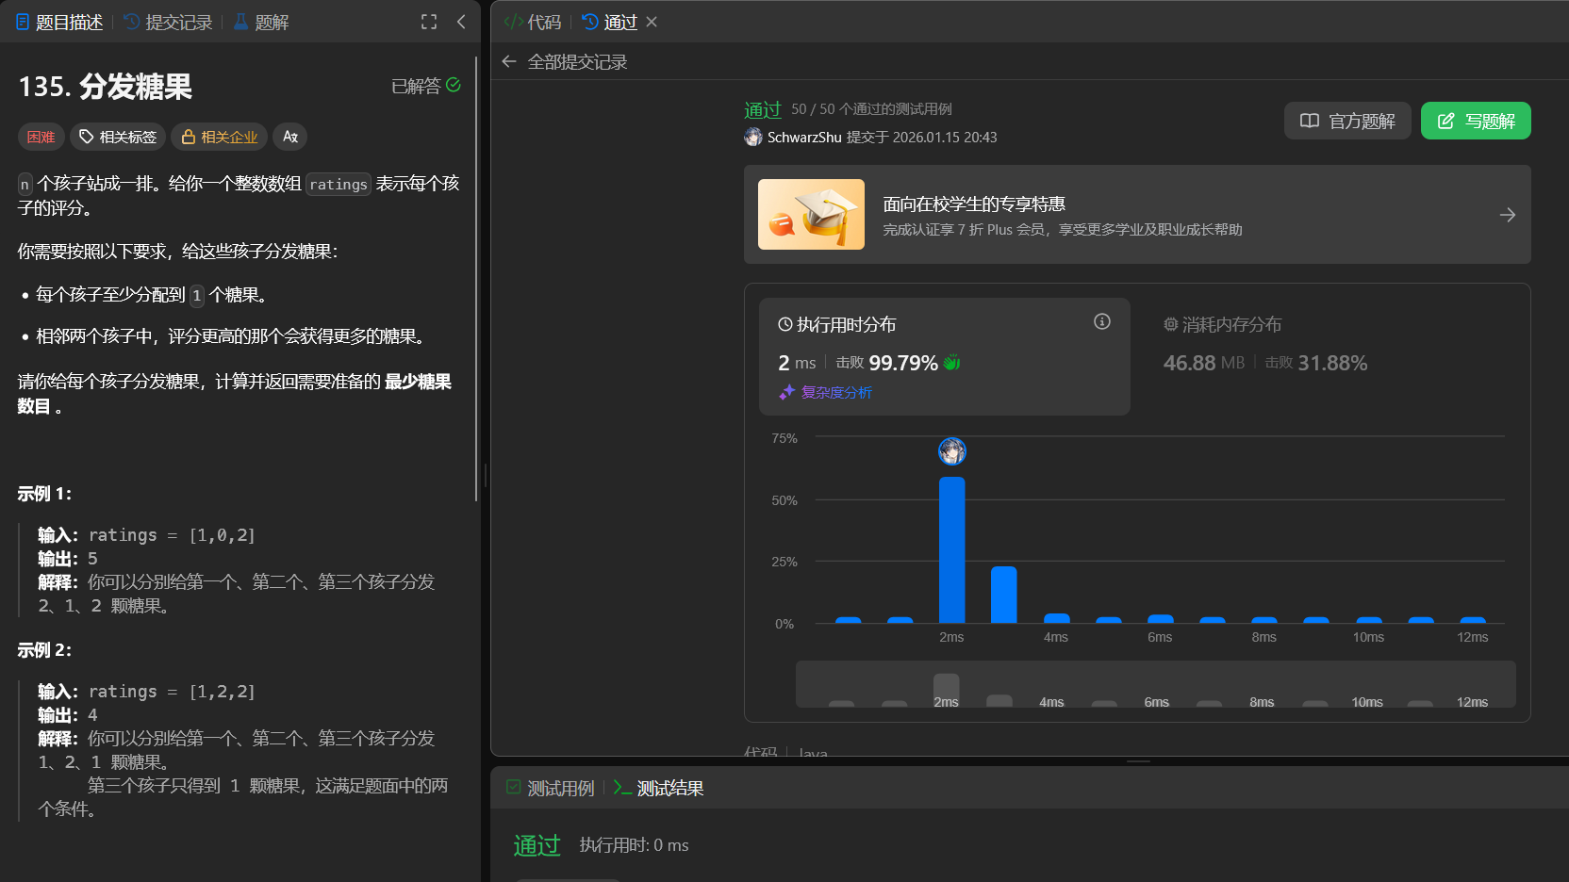
Task: Click the 2ms handle in range slider
Action: pyautogui.click(x=946, y=690)
